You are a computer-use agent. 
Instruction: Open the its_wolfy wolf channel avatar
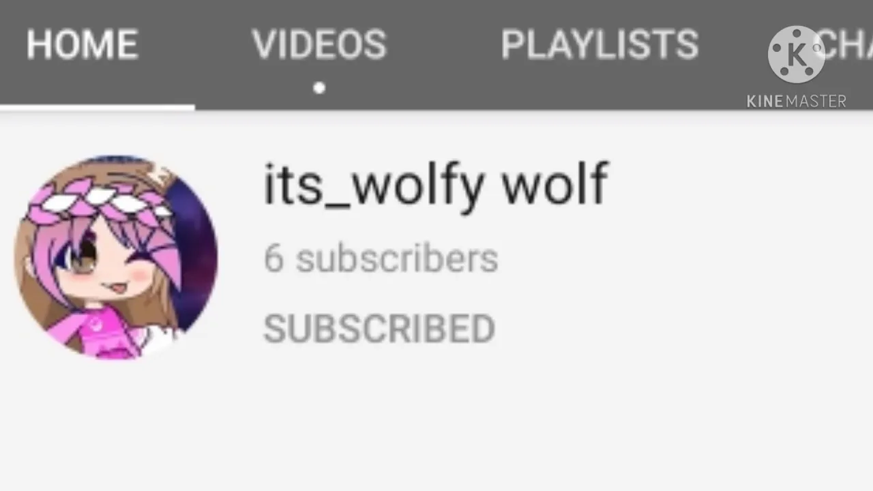click(x=116, y=257)
